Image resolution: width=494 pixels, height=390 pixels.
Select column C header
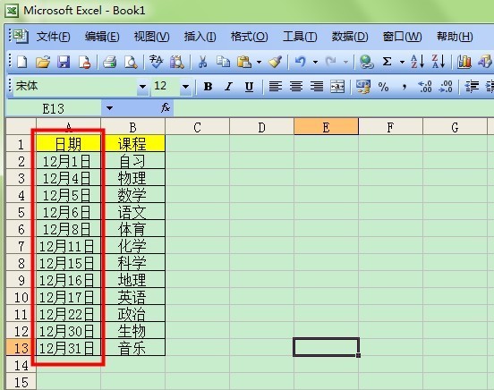pyautogui.click(x=197, y=127)
